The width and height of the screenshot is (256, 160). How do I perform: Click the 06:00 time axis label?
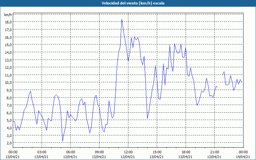tap(70, 152)
